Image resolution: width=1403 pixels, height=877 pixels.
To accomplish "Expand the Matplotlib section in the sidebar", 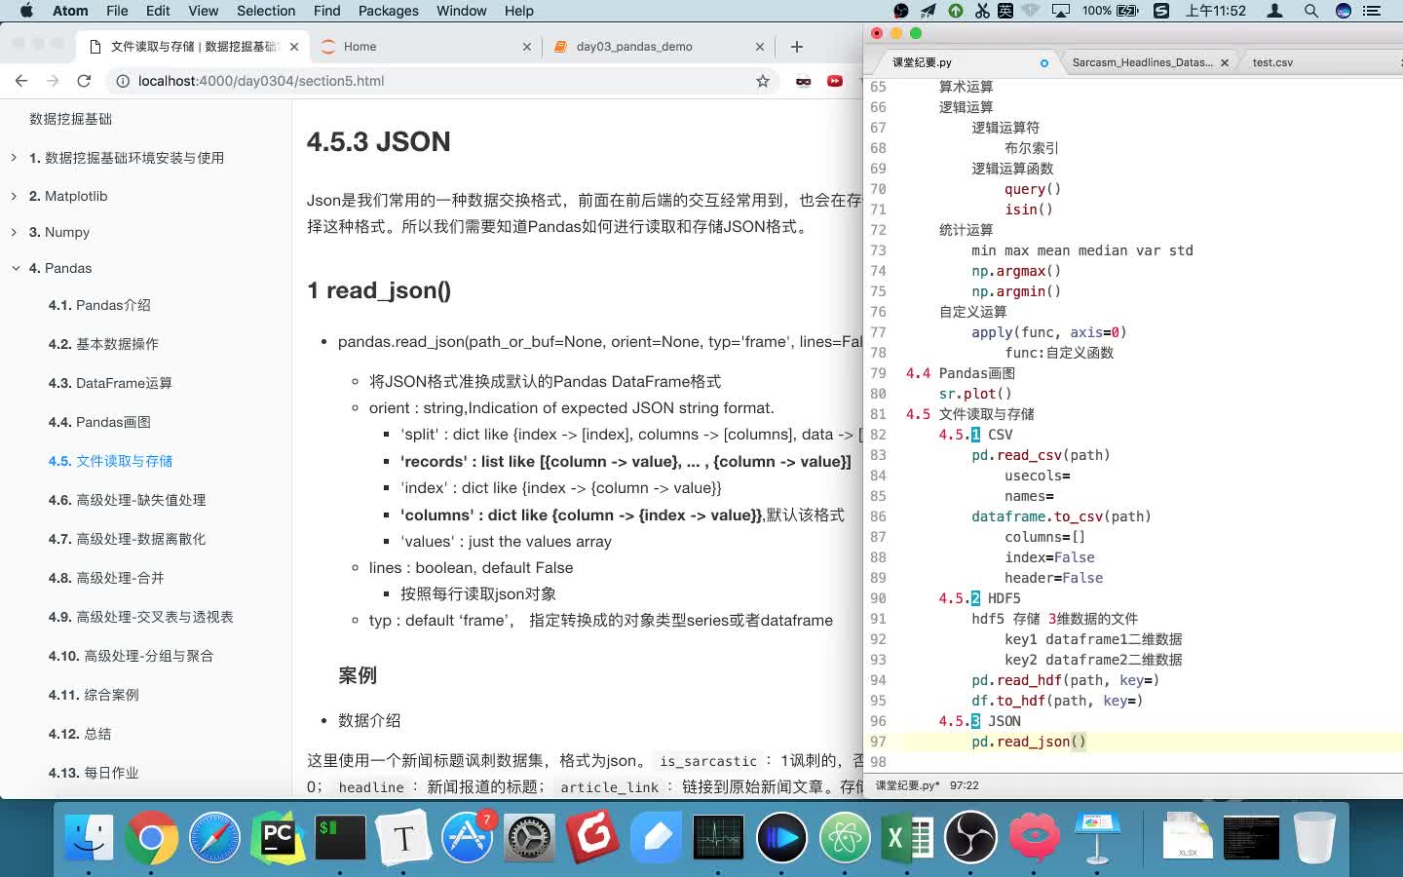I will [x=13, y=196].
